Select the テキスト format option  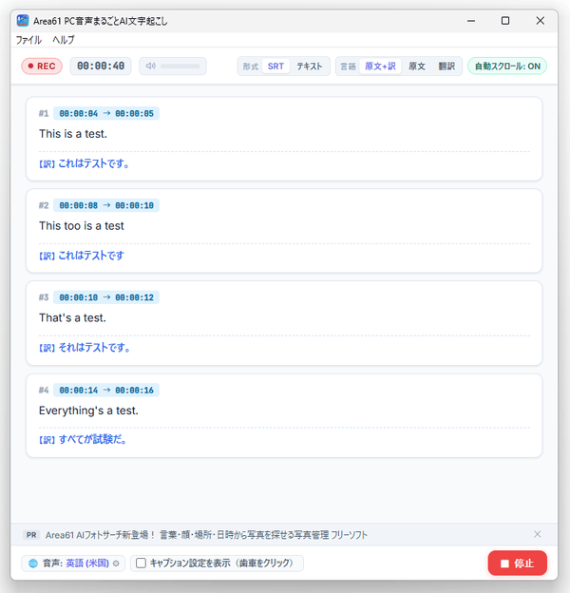click(x=309, y=67)
